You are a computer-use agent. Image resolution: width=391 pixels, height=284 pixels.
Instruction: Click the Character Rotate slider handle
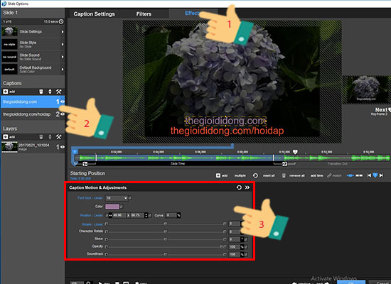point(165,231)
